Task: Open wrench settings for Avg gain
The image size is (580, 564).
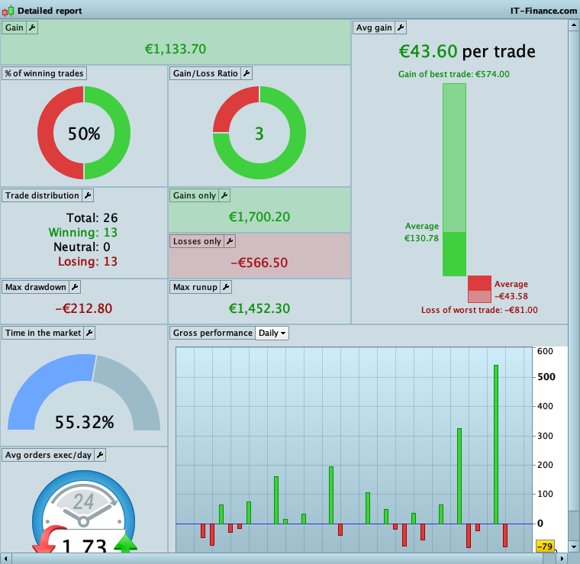Action: 401,27
